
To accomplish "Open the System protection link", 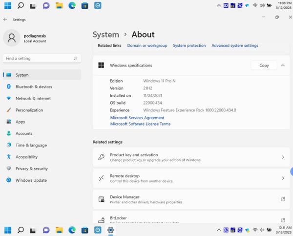I will click(189, 45).
